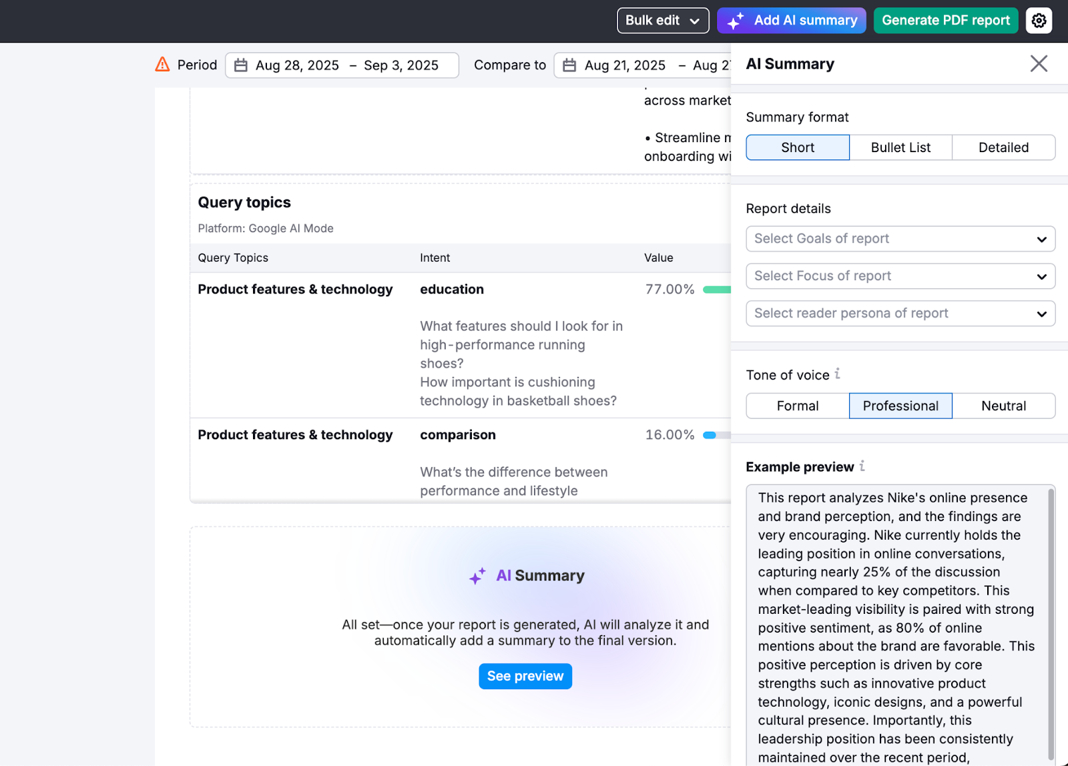Select Bullet List summary format
The height and width of the screenshot is (766, 1068).
pyautogui.click(x=900, y=147)
